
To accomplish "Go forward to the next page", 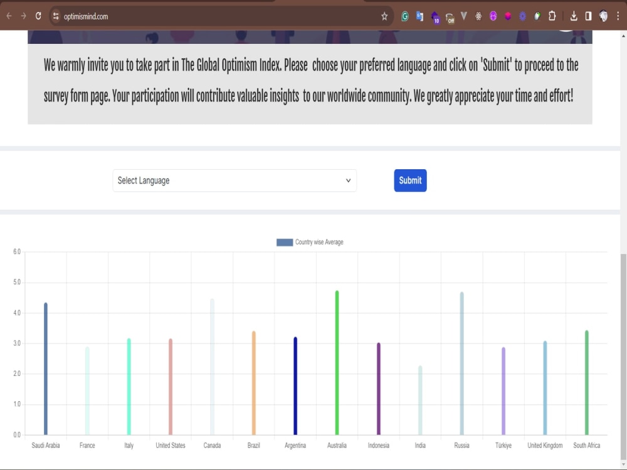I will (24, 16).
